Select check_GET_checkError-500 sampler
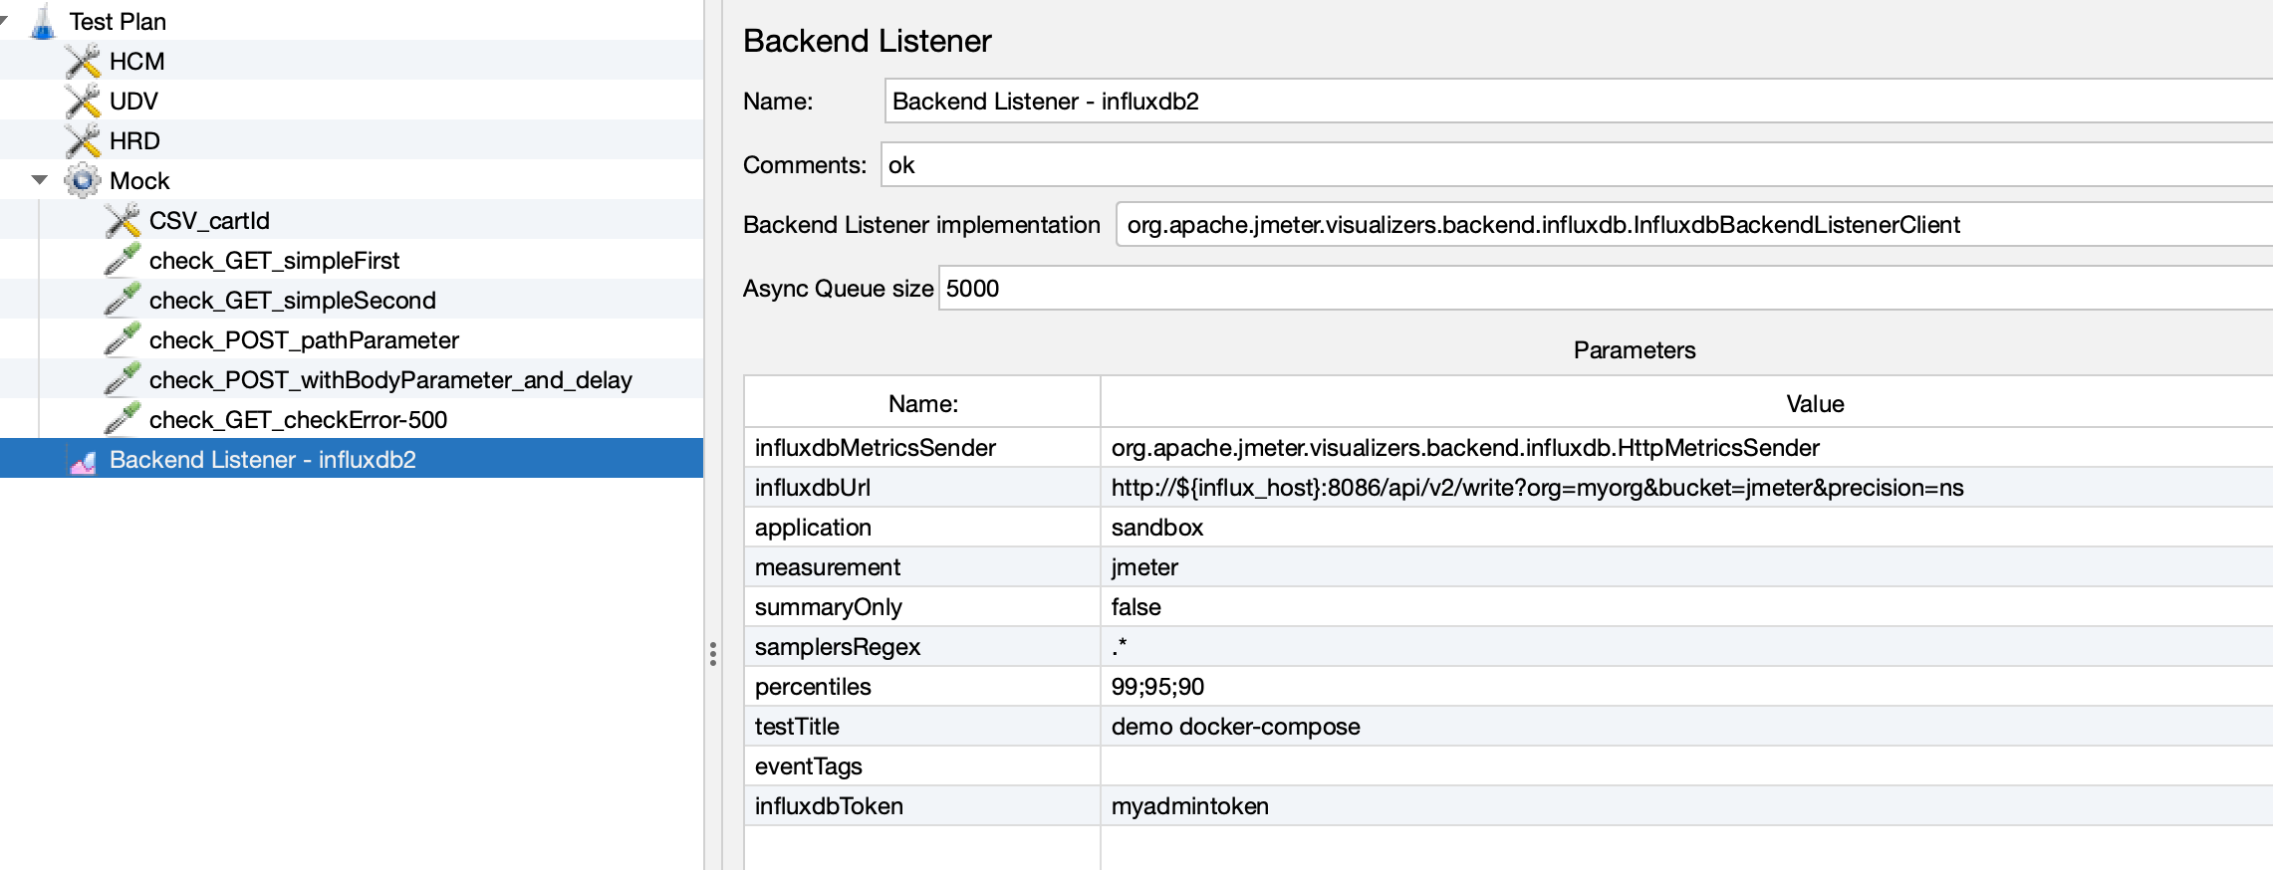This screenshot has width=2273, height=870. 298,420
